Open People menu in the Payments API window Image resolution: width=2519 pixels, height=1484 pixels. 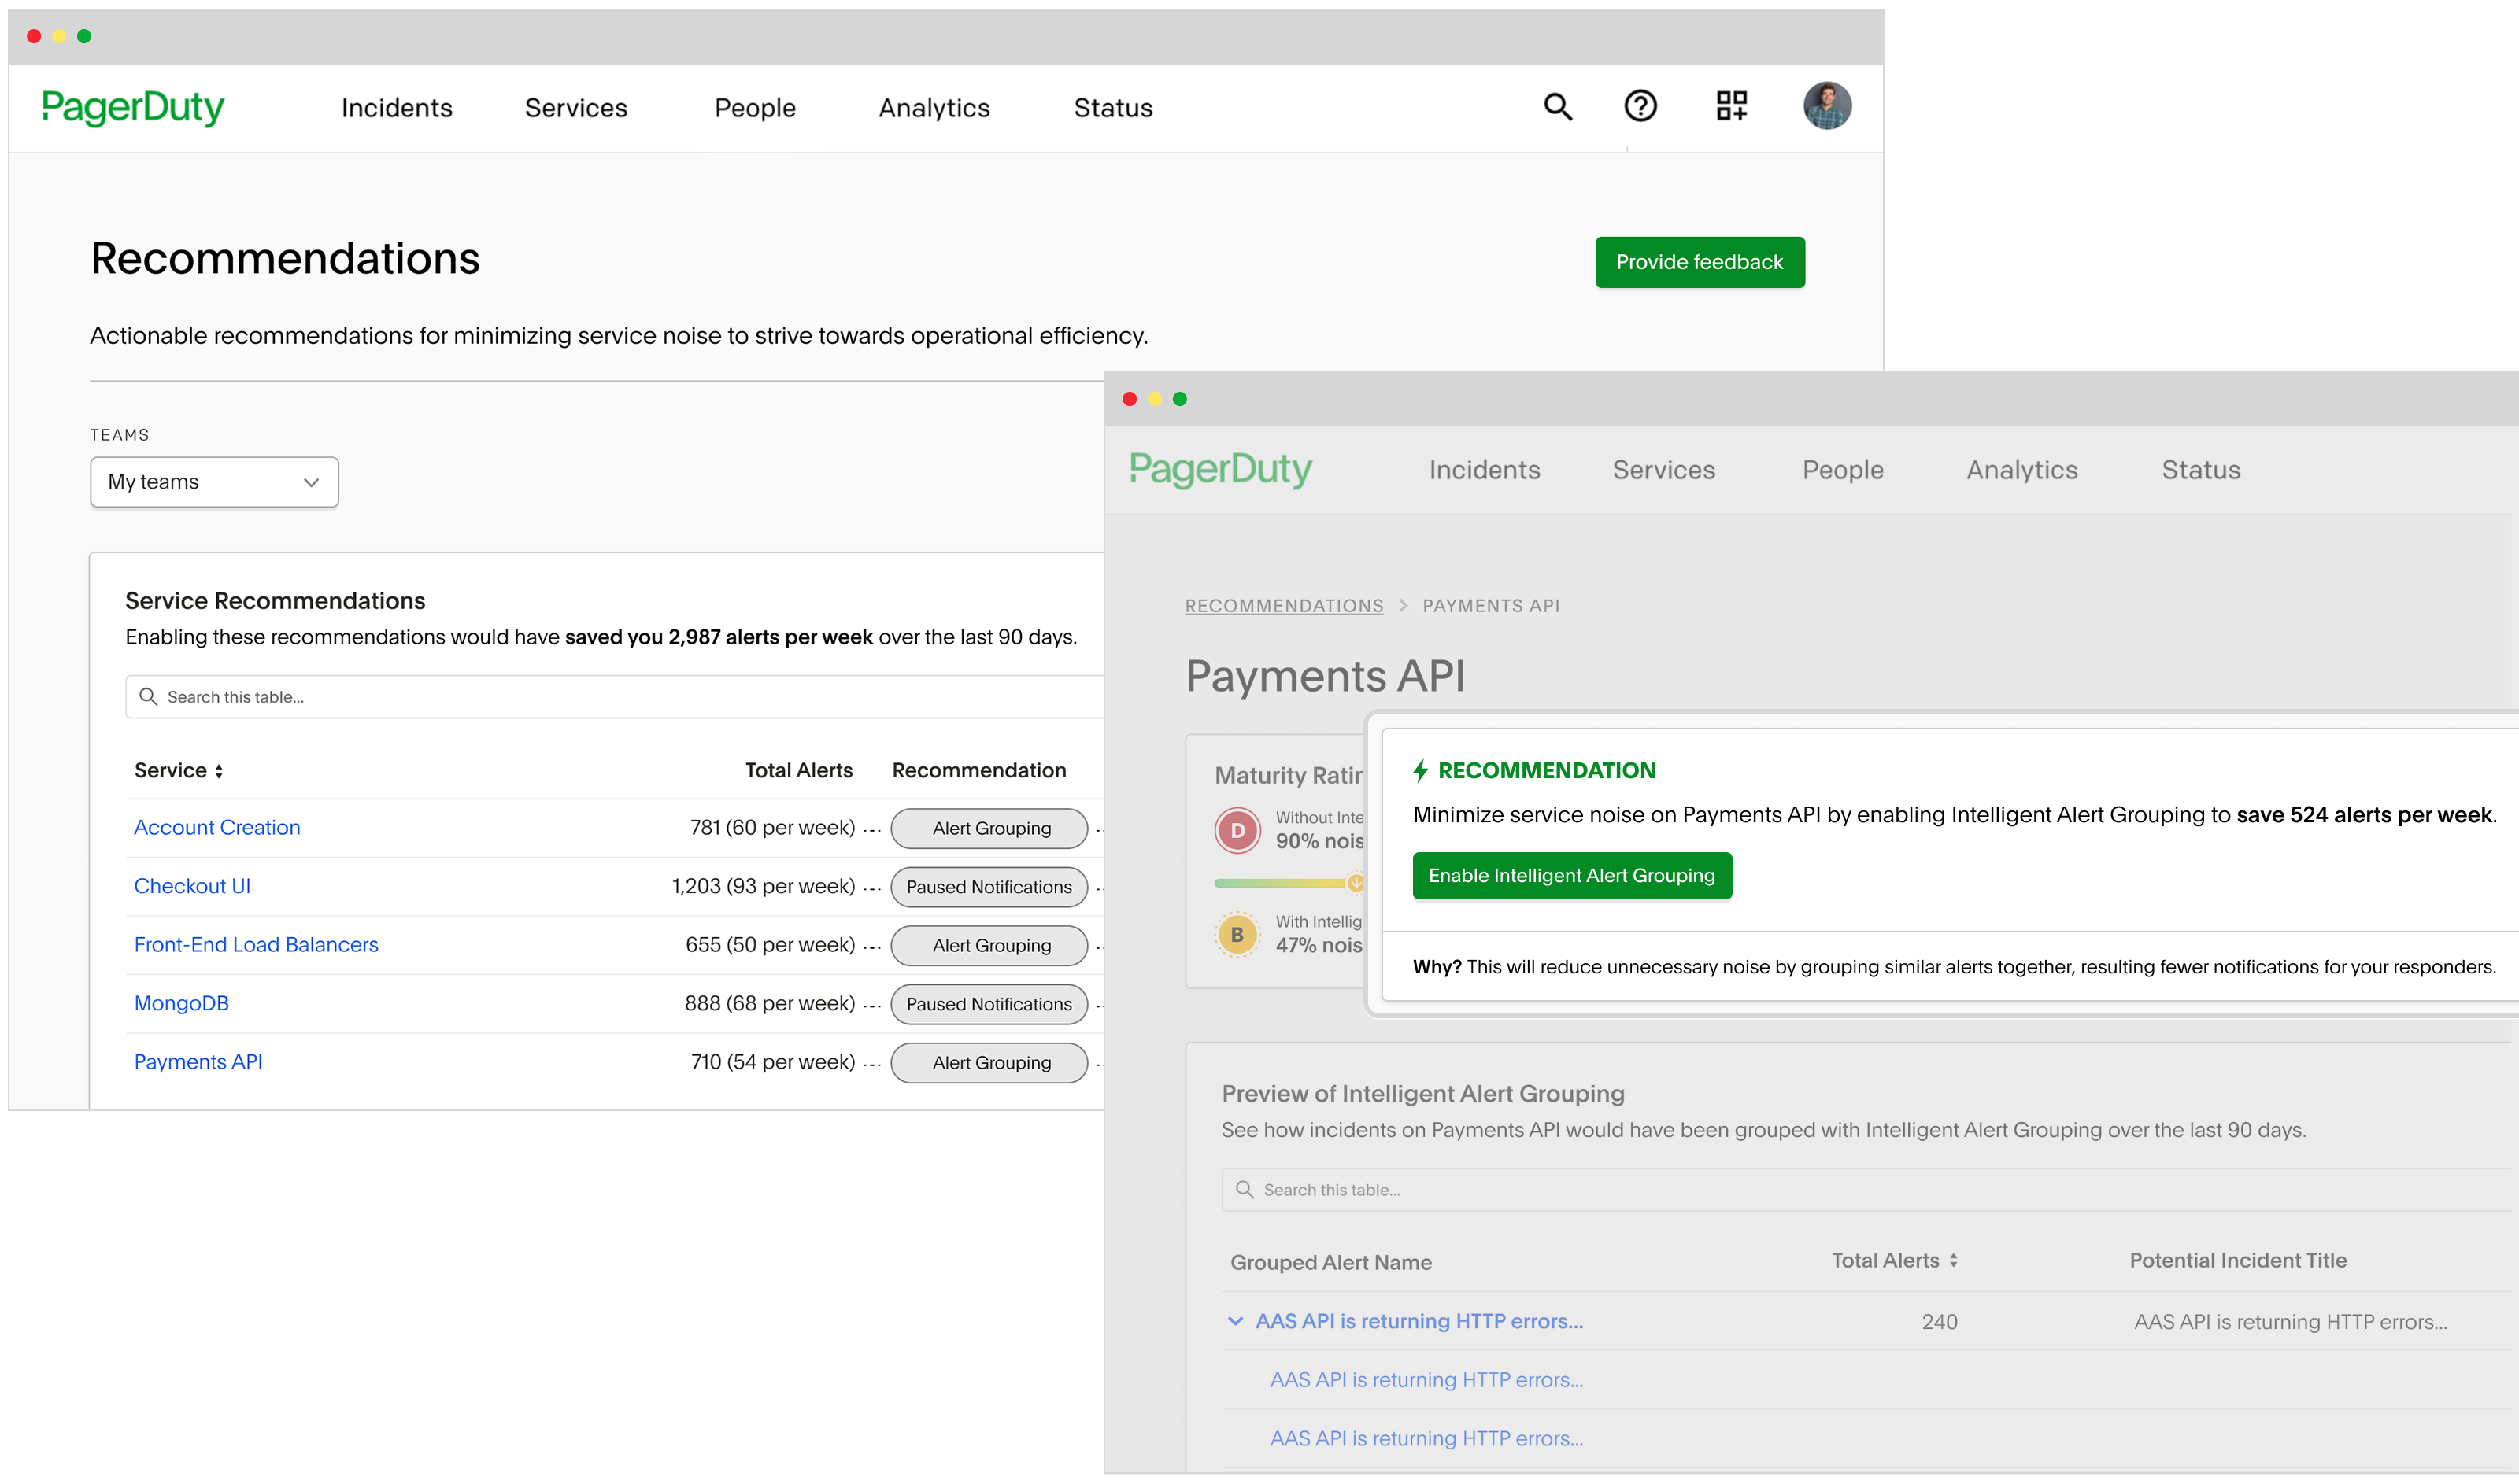(1843, 469)
